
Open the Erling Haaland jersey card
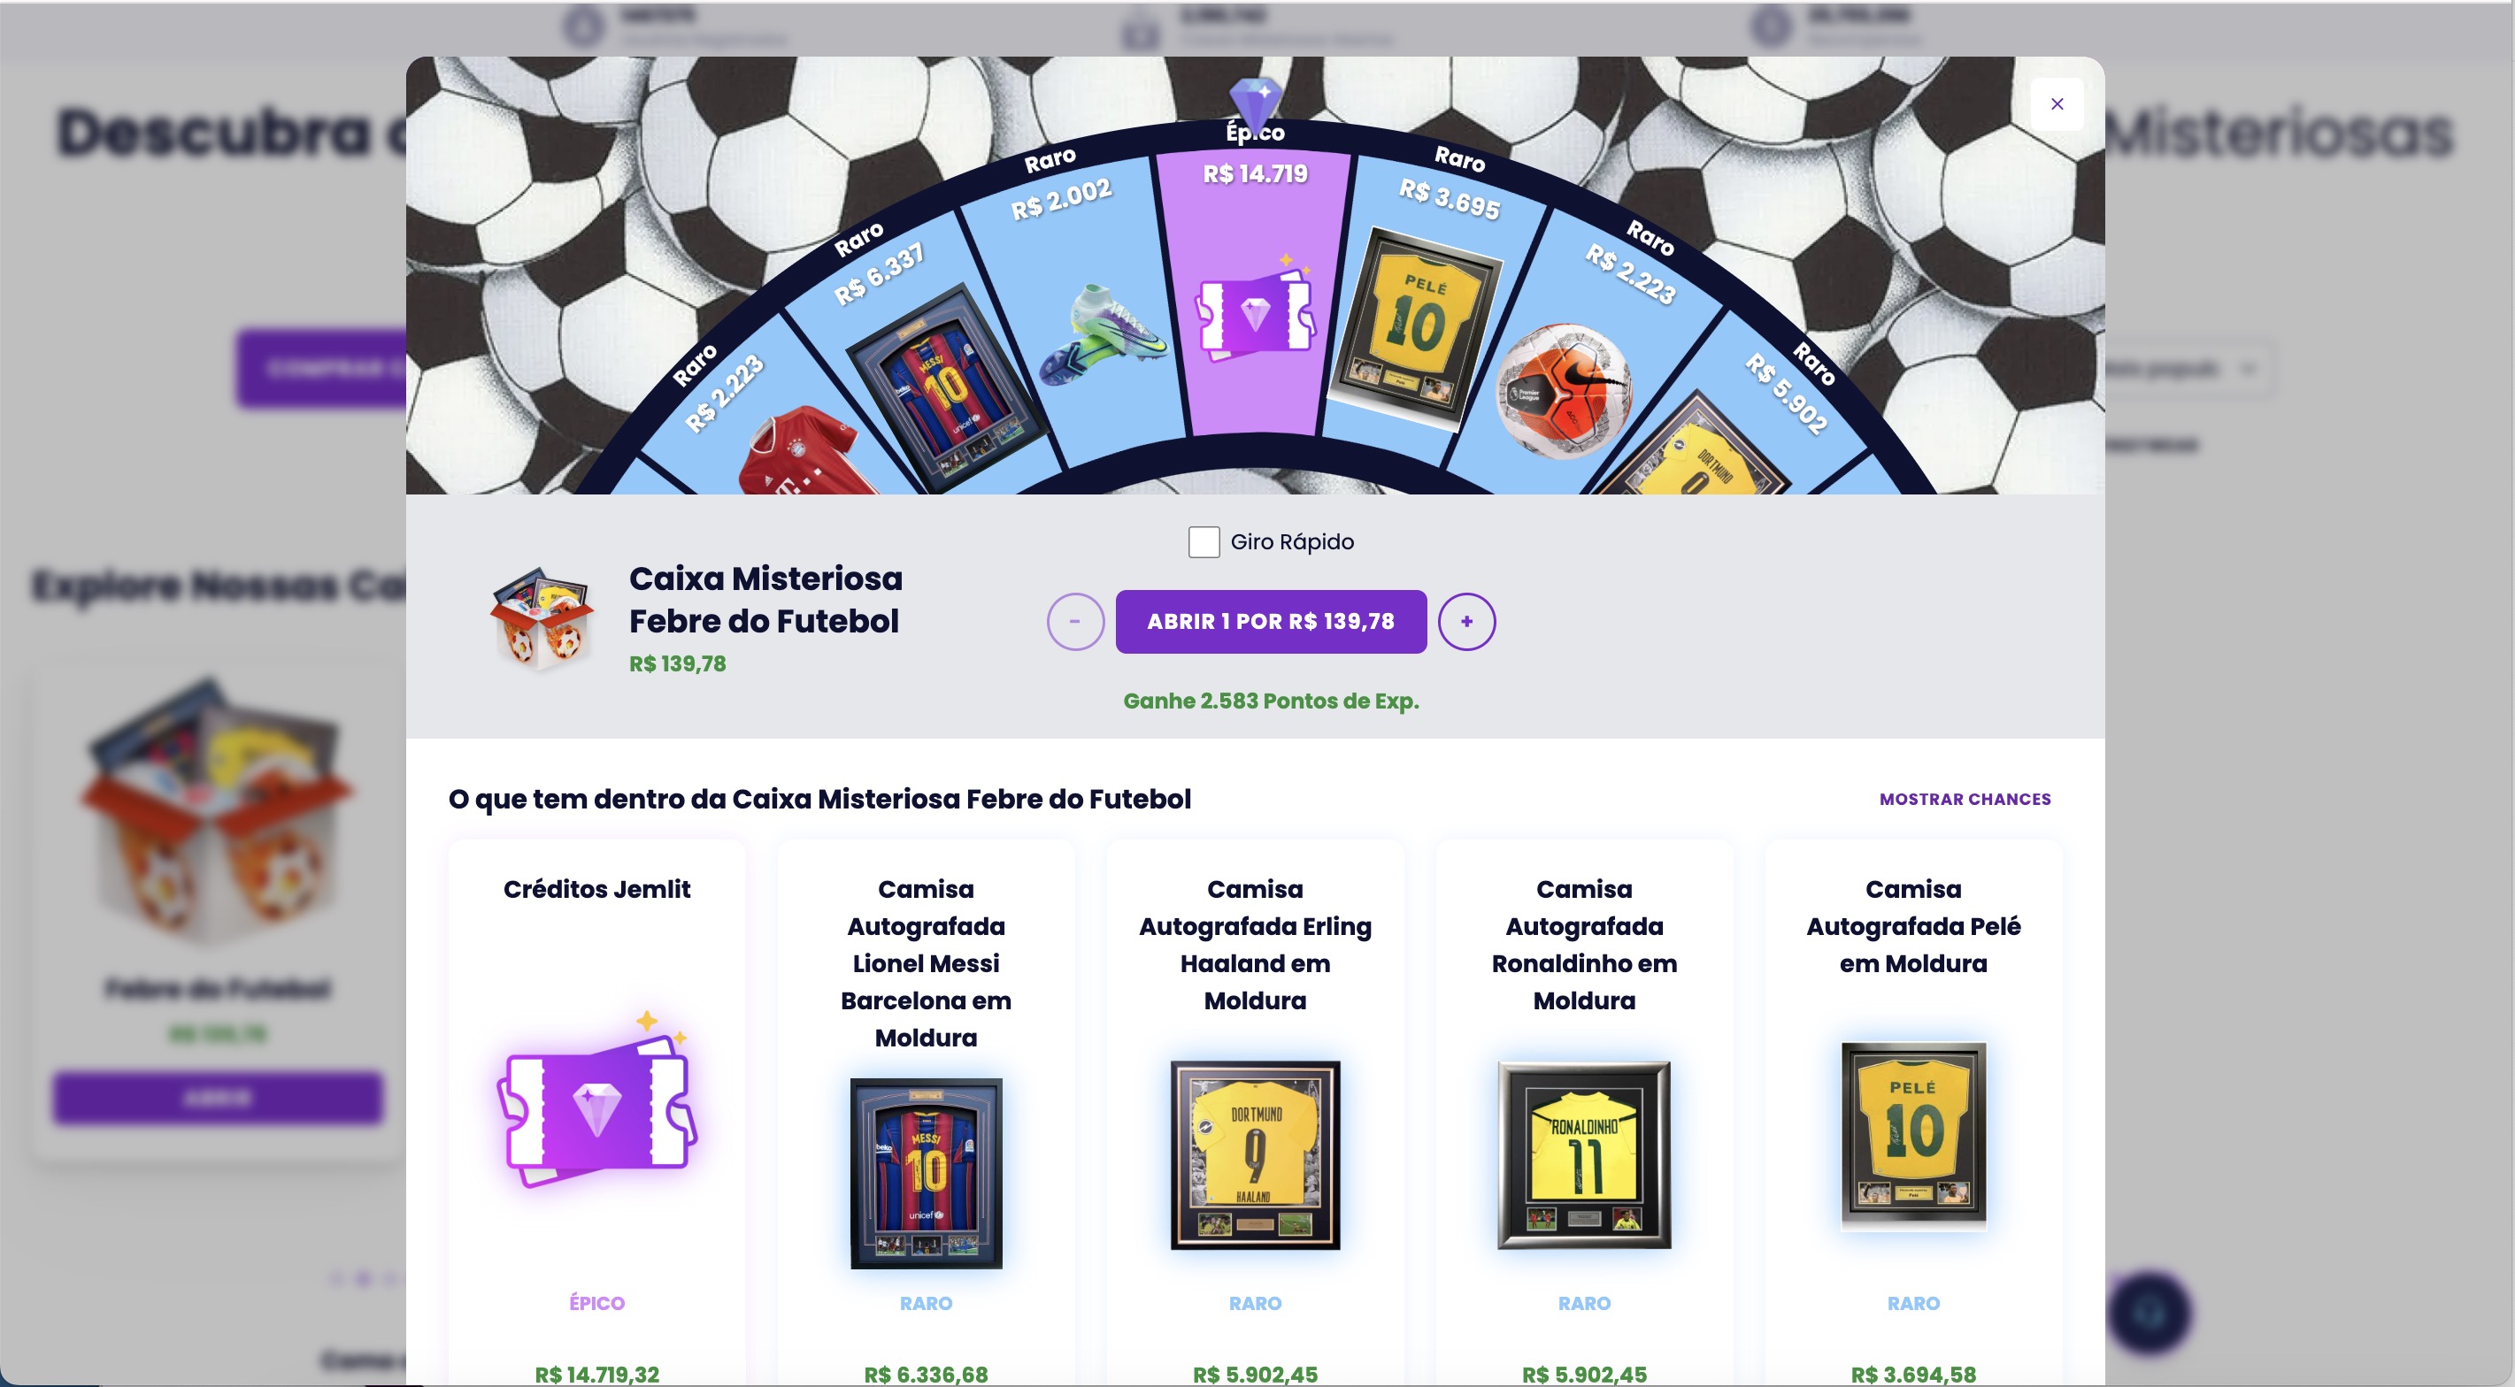pos(1255,1113)
